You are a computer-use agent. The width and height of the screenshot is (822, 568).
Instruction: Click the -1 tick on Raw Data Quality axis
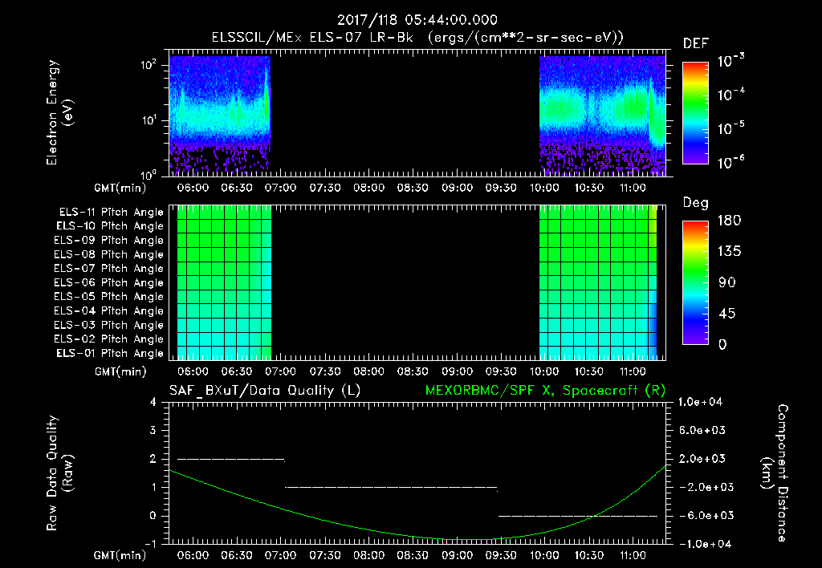click(150, 544)
